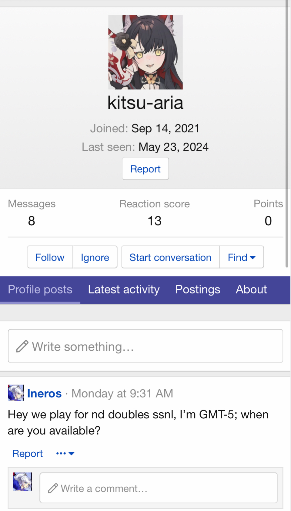Image resolution: width=291 pixels, height=511 pixels.
Task: Click Ineros's avatar beside the profile post
Action: click(16, 393)
